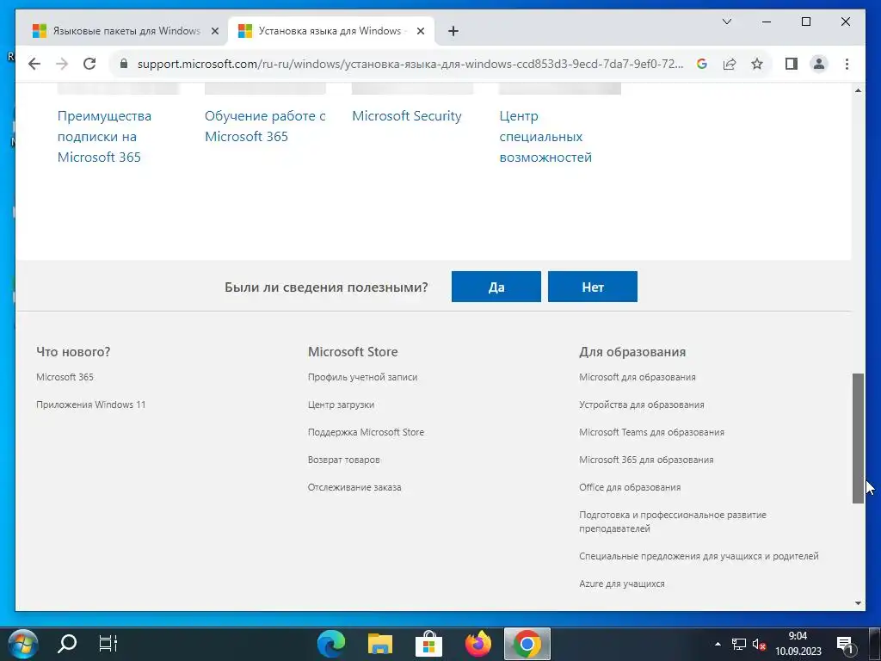The width and height of the screenshot is (881, 661).
Task: Open 'Преимущества подписки на Microsoft 365' link
Action: (104, 137)
